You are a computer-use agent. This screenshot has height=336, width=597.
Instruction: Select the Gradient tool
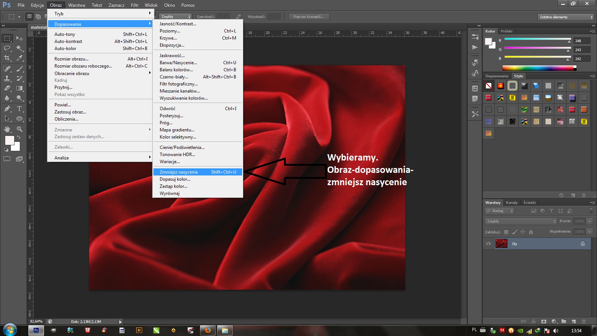pos(19,88)
